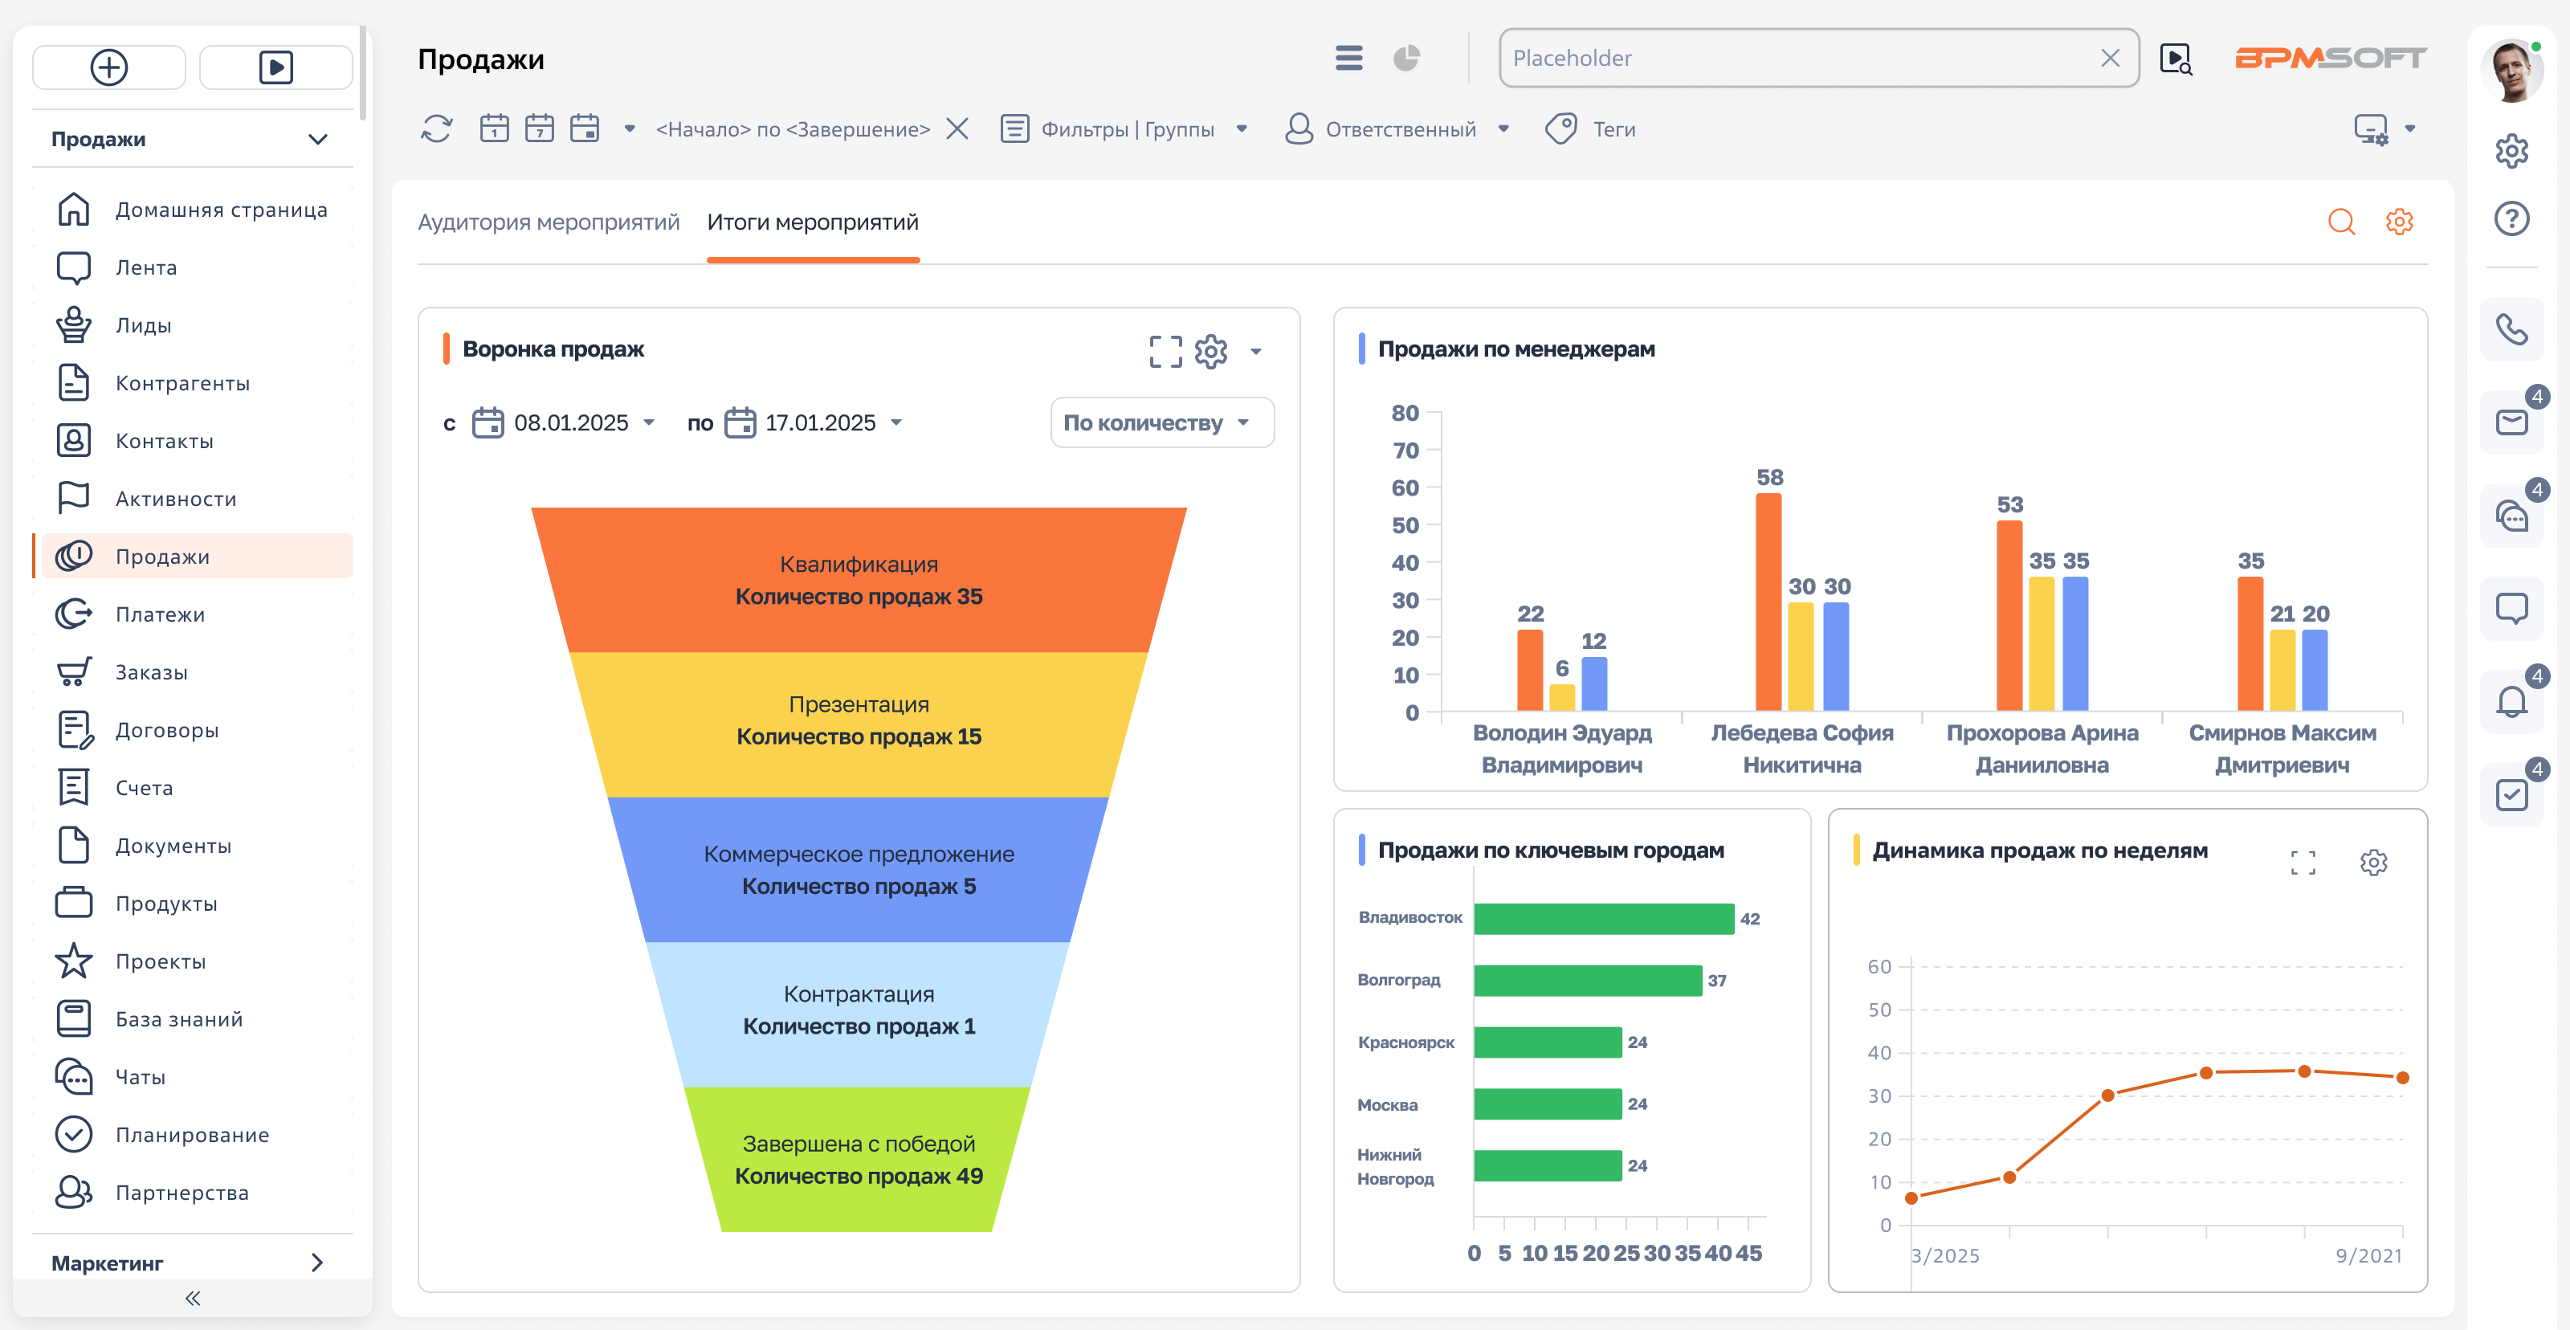Open the Планирование section
Image resolution: width=2570 pixels, height=1330 pixels.
click(193, 1135)
